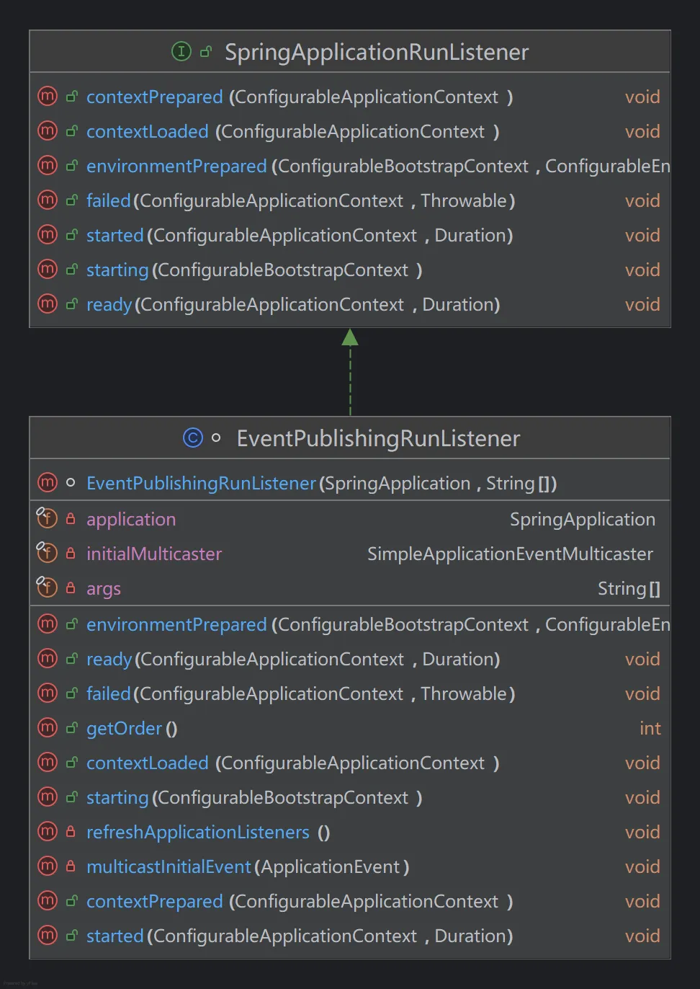The height and width of the screenshot is (989, 700).
Task: Click the field icon next to initialMulticaster
Action: tap(47, 553)
